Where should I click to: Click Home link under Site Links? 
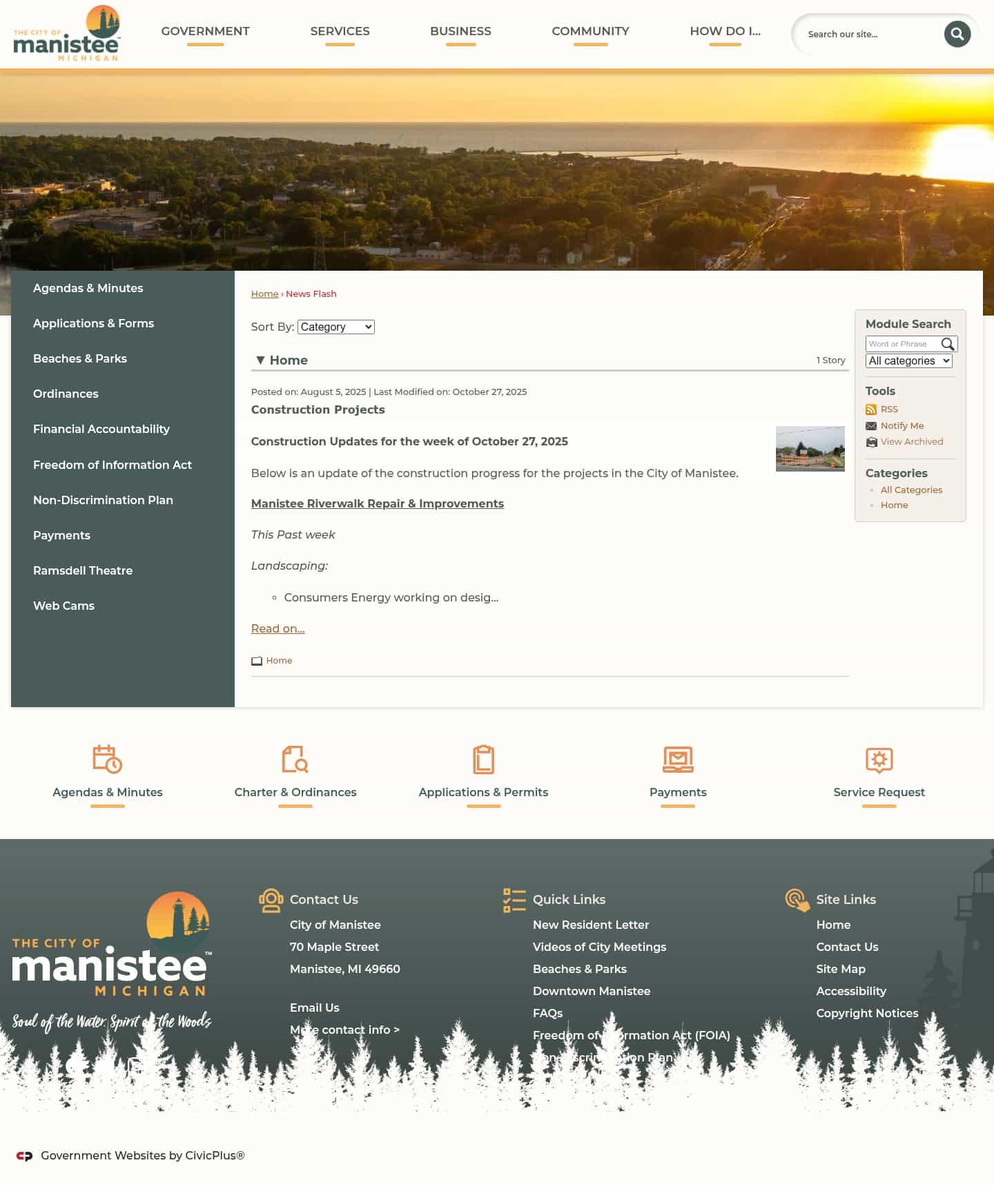[x=833, y=925]
